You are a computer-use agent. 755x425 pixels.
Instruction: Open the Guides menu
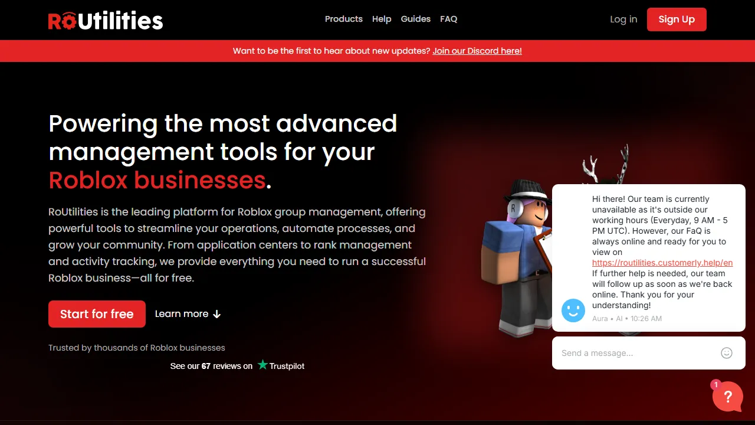tap(415, 19)
